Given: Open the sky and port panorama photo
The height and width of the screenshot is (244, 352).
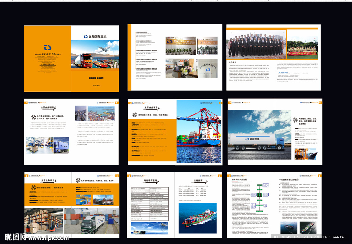Looking at the screenshot, I should point(150,228).
